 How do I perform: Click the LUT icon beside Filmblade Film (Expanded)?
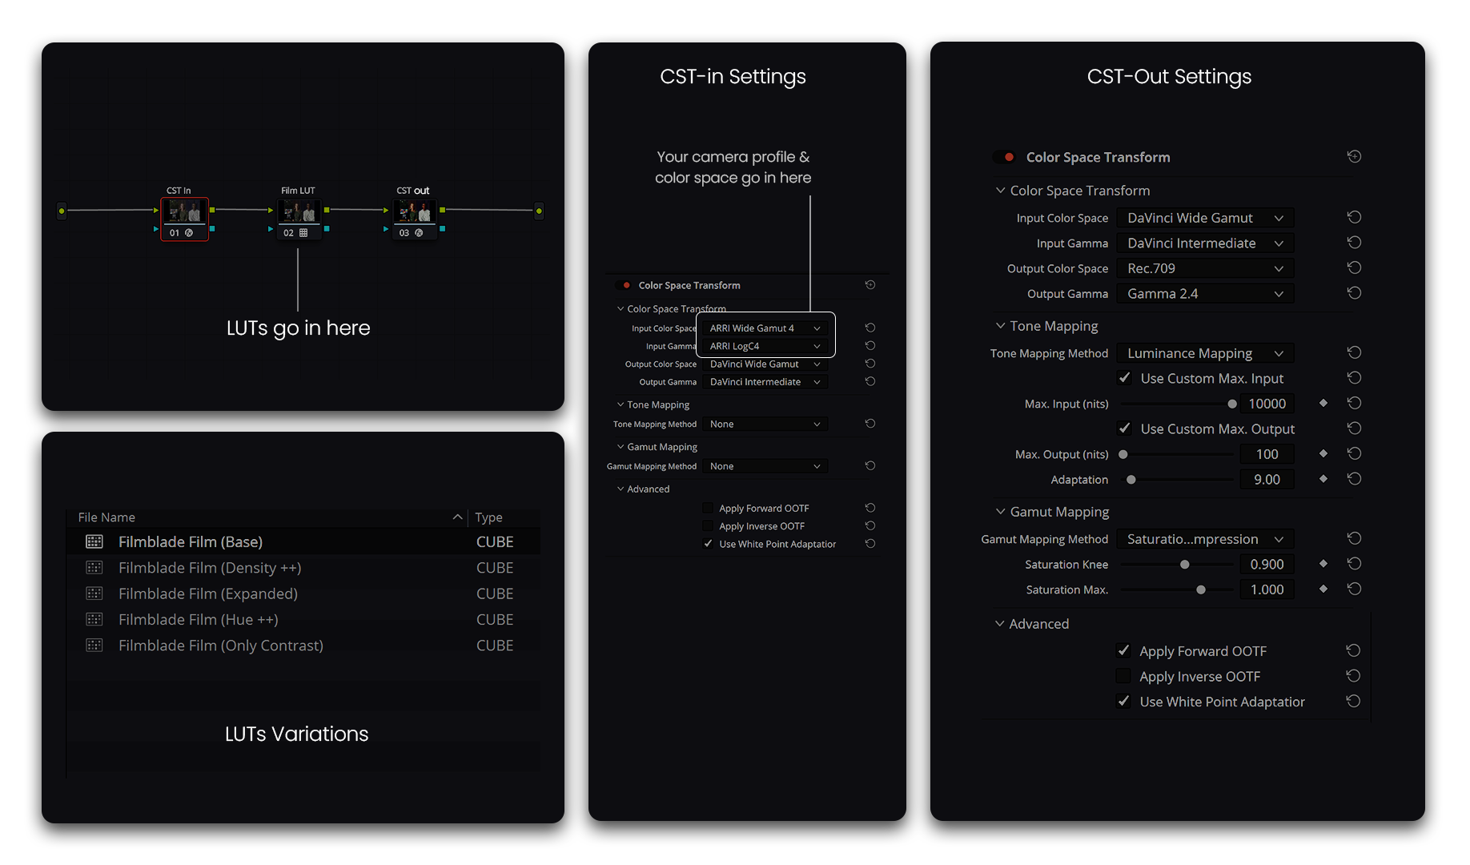(x=94, y=593)
